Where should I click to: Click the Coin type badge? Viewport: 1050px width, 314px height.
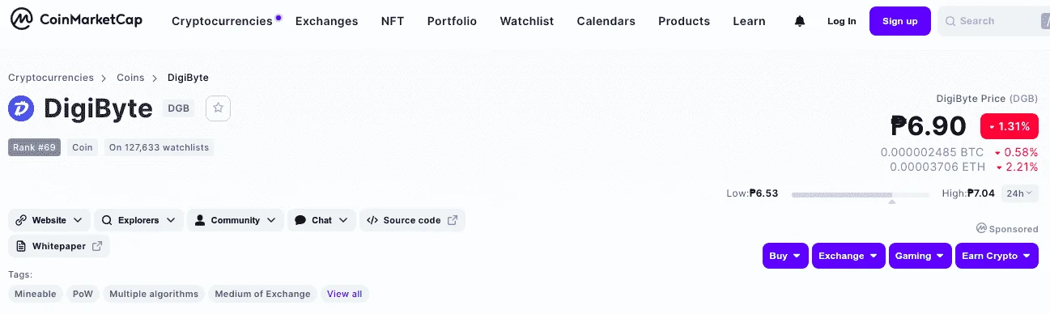pyautogui.click(x=83, y=147)
